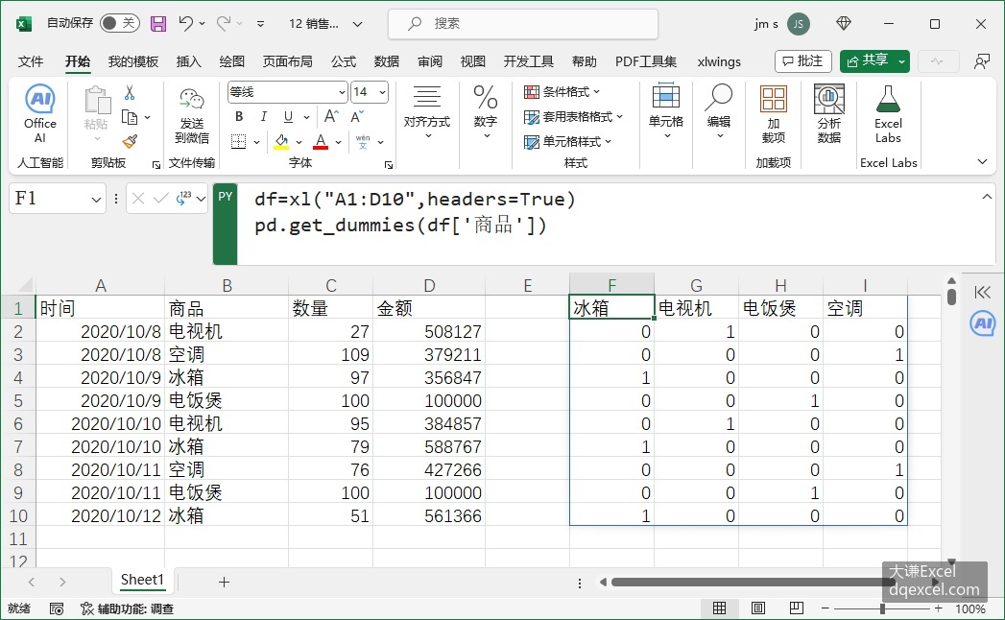Open the font size dropdown
Image resolution: width=1005 pixels, height=620 pixels.
[x=382, y=92]
